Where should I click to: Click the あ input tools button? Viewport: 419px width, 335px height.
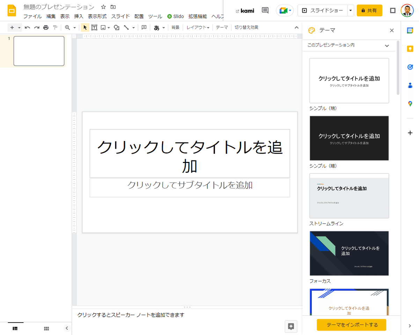pyautogui.click(x=156, y=28)
